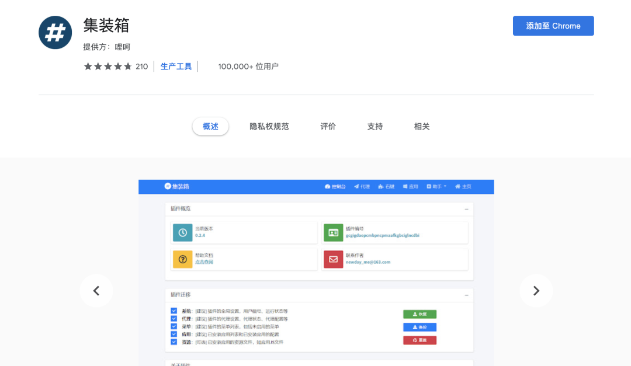631x366 pixels.
Task: Click 代理 in preview navigation bar
Action: [362, 187]
